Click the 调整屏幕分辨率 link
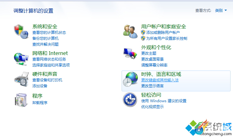 154,65
